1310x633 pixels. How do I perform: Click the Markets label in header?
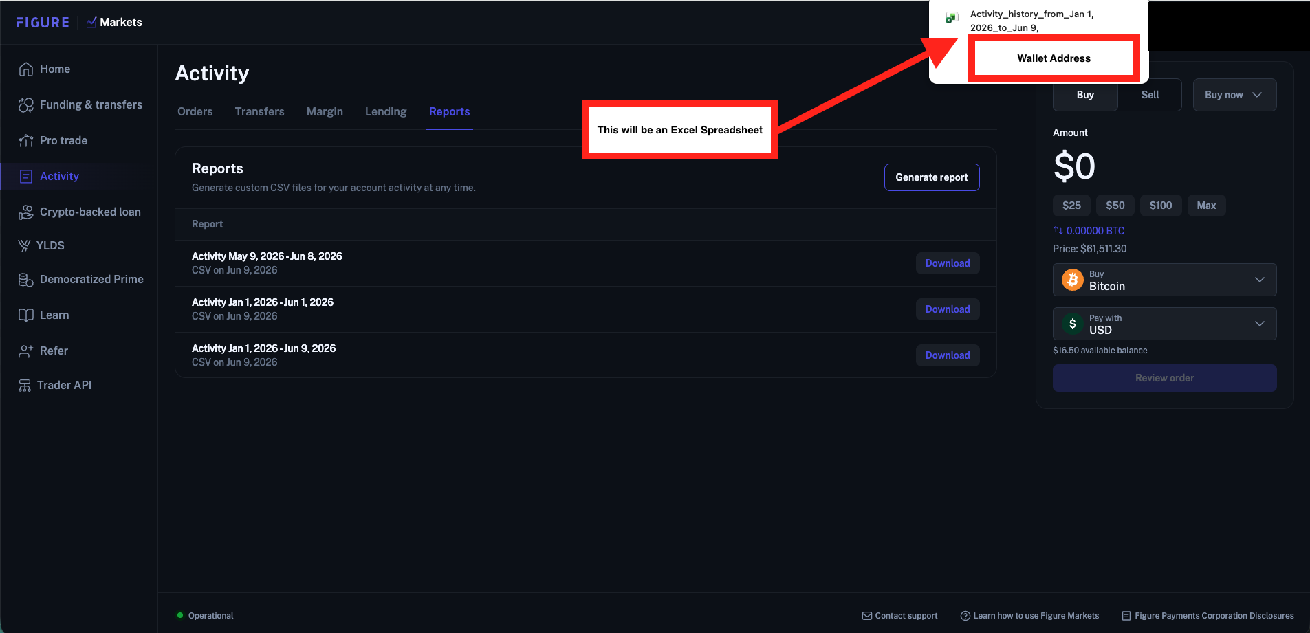[x=121, y=23]
